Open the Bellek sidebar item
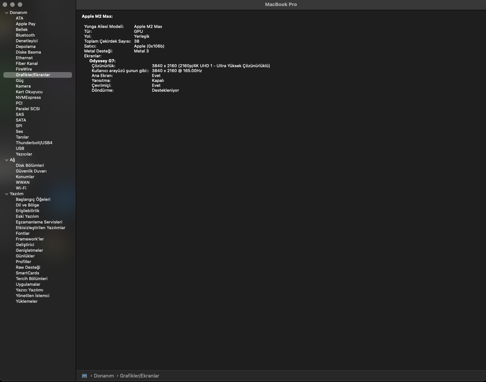The height and width of the screenshot is (382, 486). point(22,29)
